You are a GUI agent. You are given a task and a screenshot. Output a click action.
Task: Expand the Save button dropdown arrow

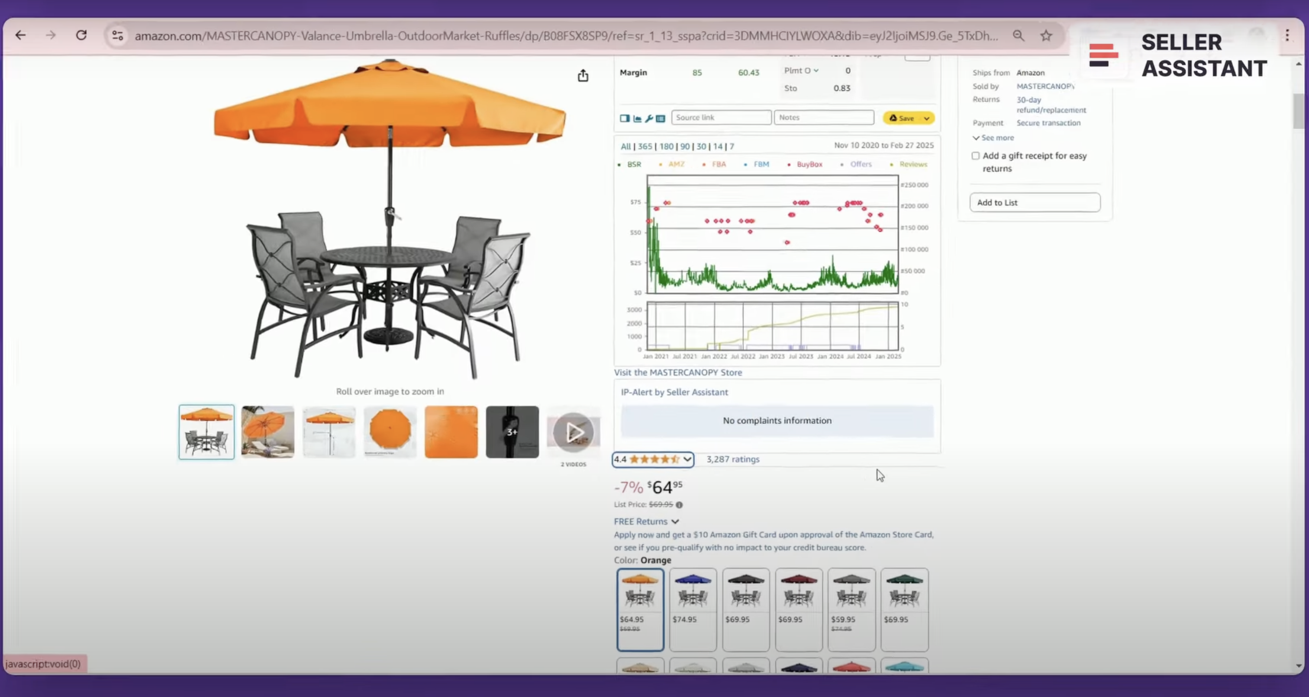pyautogui.click(x=926, y=118)
